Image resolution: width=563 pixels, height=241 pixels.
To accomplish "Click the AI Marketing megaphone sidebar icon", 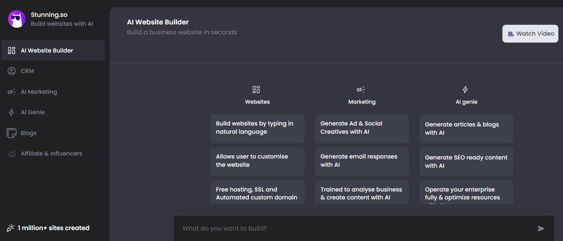I will click(x=12, y=92).
